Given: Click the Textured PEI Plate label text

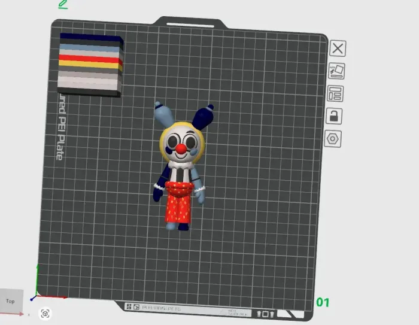Looking at the screenshot, I should 59,126.
